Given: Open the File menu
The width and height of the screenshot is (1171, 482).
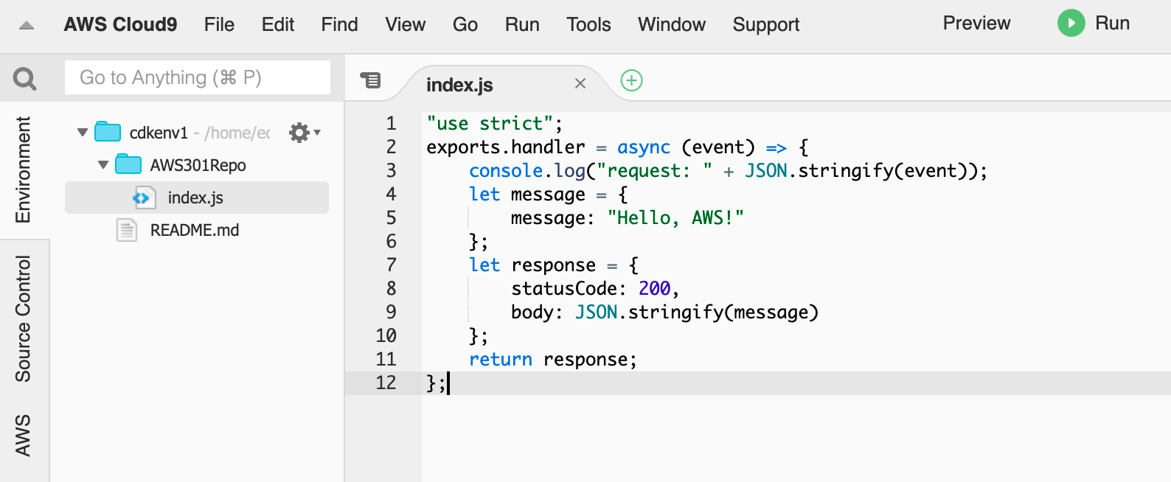Looking at the screenshot, I should [219, 24].
